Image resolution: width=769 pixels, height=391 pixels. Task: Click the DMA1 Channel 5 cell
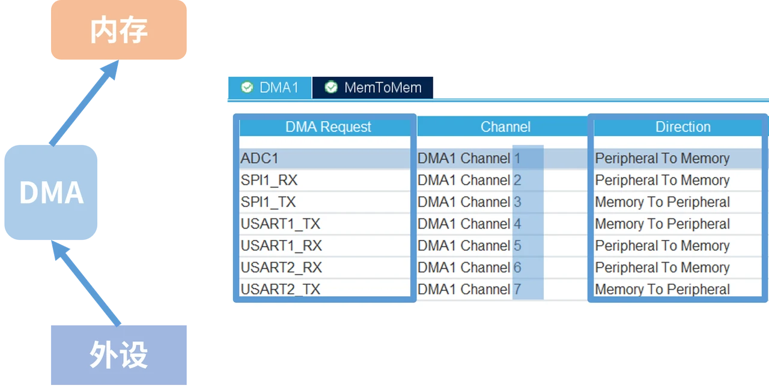pos(502,246)
